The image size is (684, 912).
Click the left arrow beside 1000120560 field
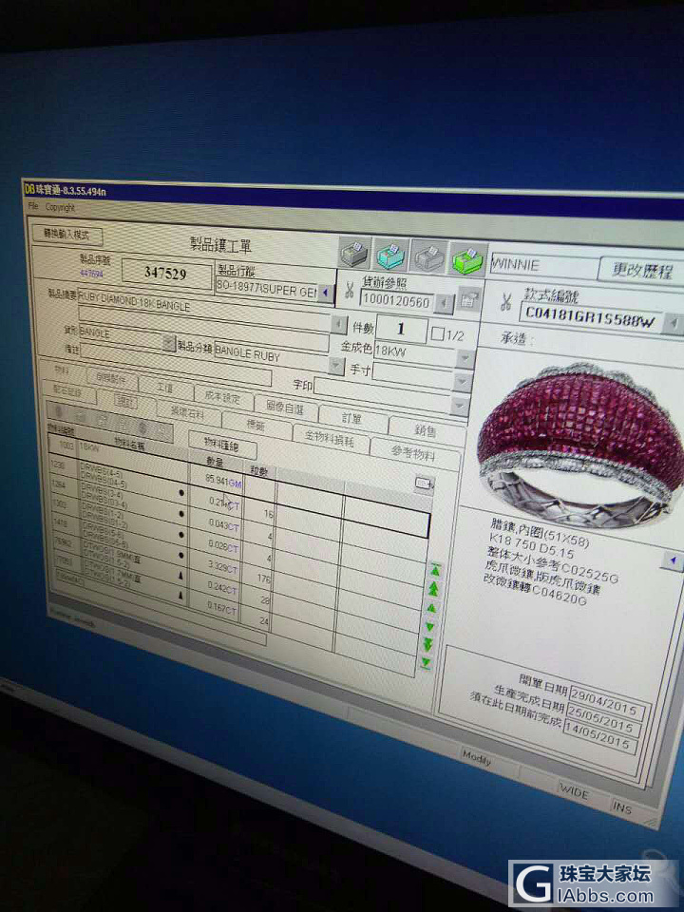(x=445, y=303)
